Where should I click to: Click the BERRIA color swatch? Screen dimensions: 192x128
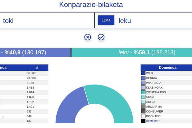(x=143, y=78)
